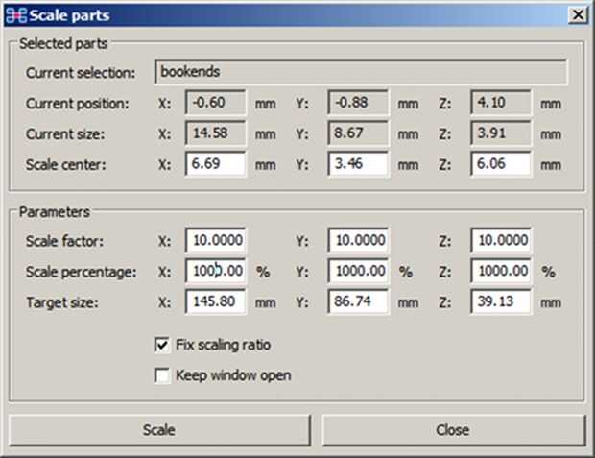Focus the Scale center X field

coord(216,163)
